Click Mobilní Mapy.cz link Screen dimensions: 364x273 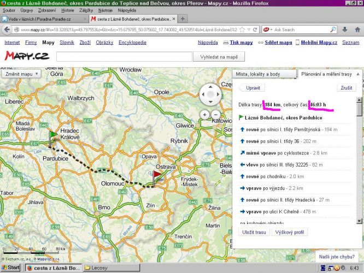tap(319, 43)
